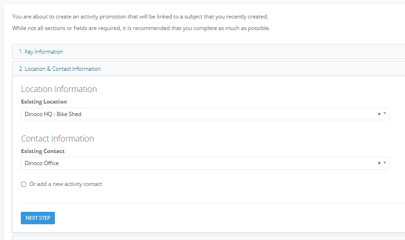Clear the Dinoco HQ - Bike Shed selection
The image size is (405, 240).
point(379,114)
